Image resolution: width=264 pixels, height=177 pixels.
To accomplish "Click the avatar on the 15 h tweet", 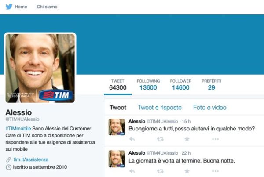I will click(117, 127).
